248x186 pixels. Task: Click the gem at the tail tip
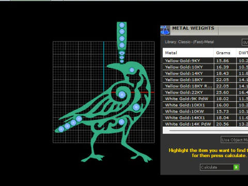(61, 129)
